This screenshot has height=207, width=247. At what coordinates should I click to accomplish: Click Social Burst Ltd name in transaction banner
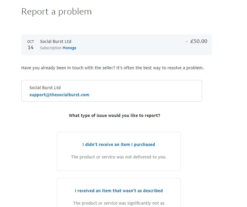pos(56,41)
